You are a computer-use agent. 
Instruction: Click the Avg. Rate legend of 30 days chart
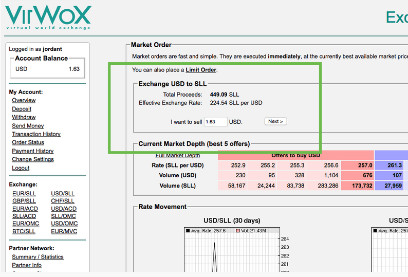click(206, 231)
